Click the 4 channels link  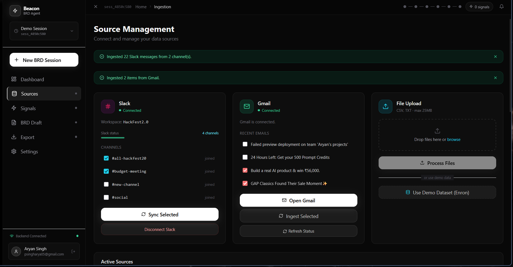pos(210,133)
